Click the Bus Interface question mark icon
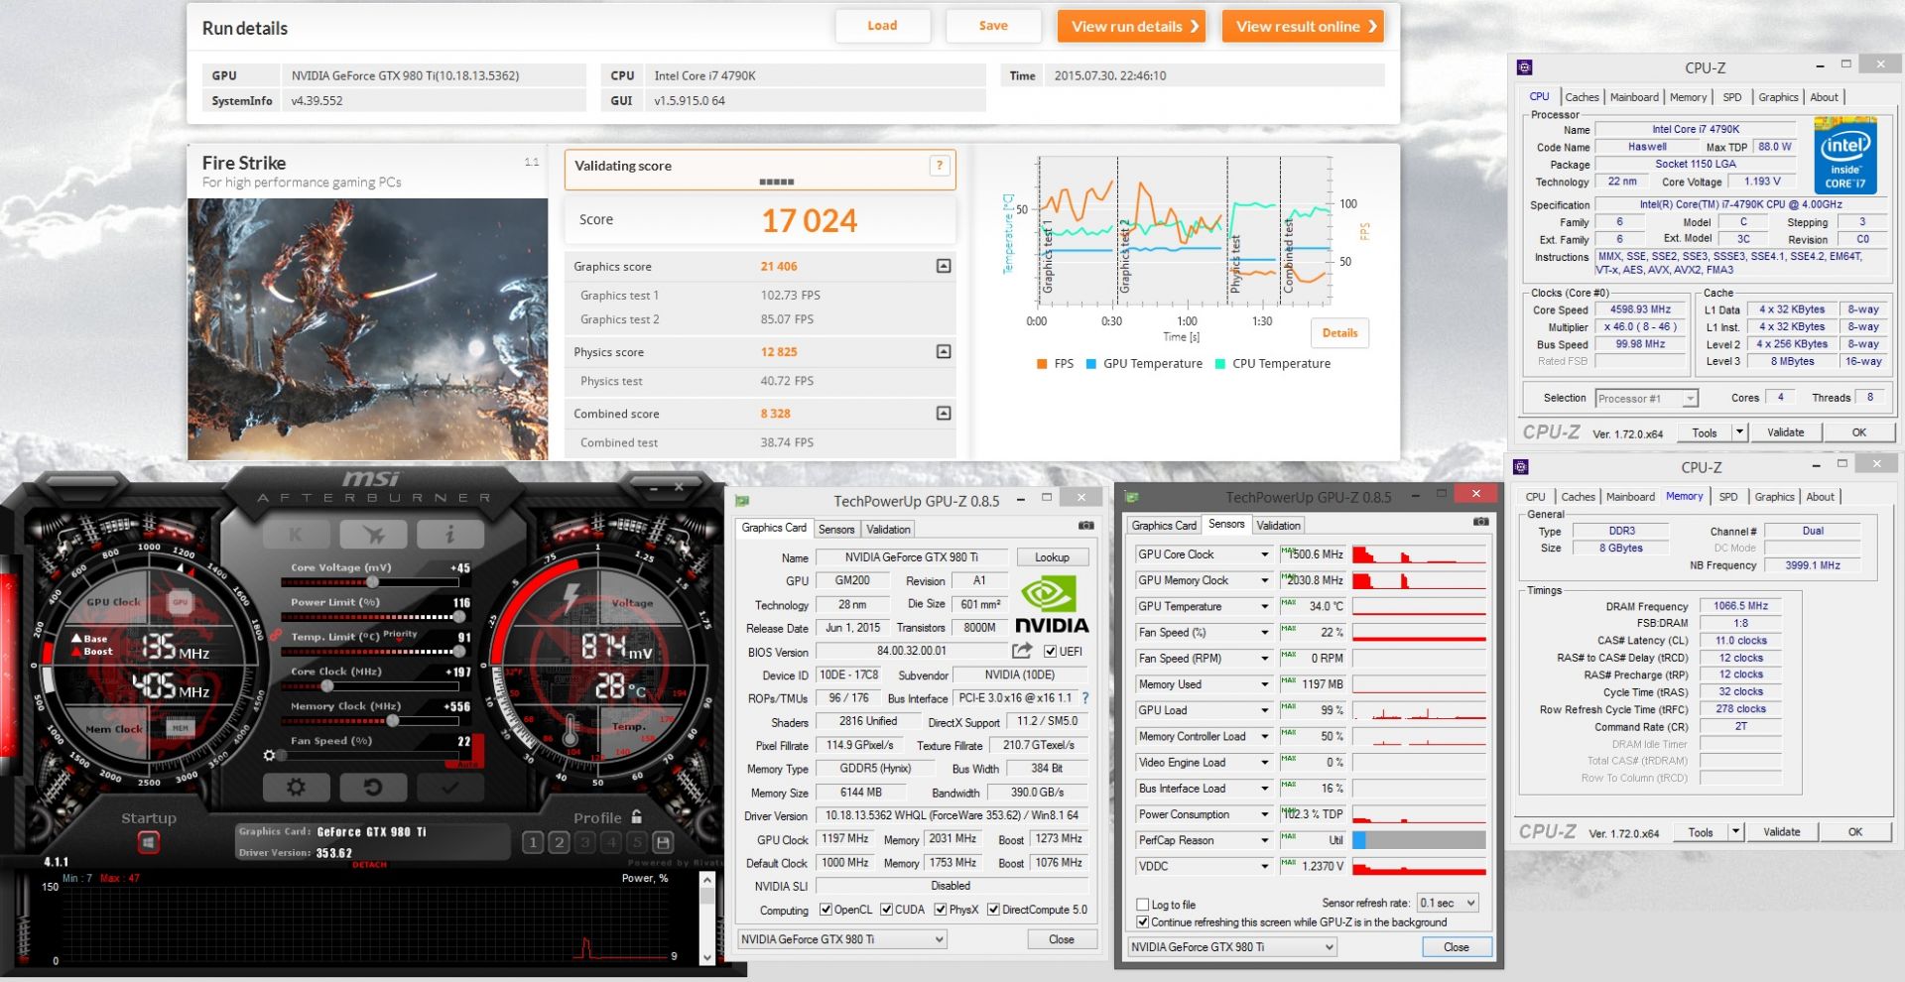Image resolution: width=1905 pixels, height=982 pixels. pos(1085,698)
